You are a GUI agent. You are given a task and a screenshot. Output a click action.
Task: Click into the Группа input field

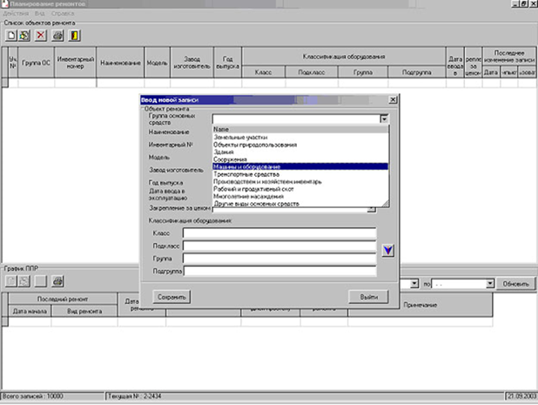279,259
